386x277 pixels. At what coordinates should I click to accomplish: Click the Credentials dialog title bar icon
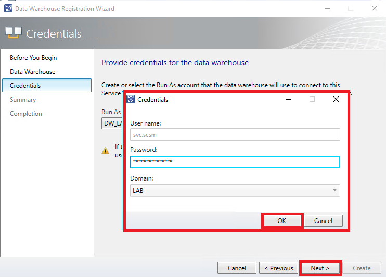[x=131, y=99]
